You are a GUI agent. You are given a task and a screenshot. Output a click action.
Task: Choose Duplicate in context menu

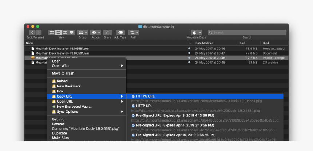point(86,133)
